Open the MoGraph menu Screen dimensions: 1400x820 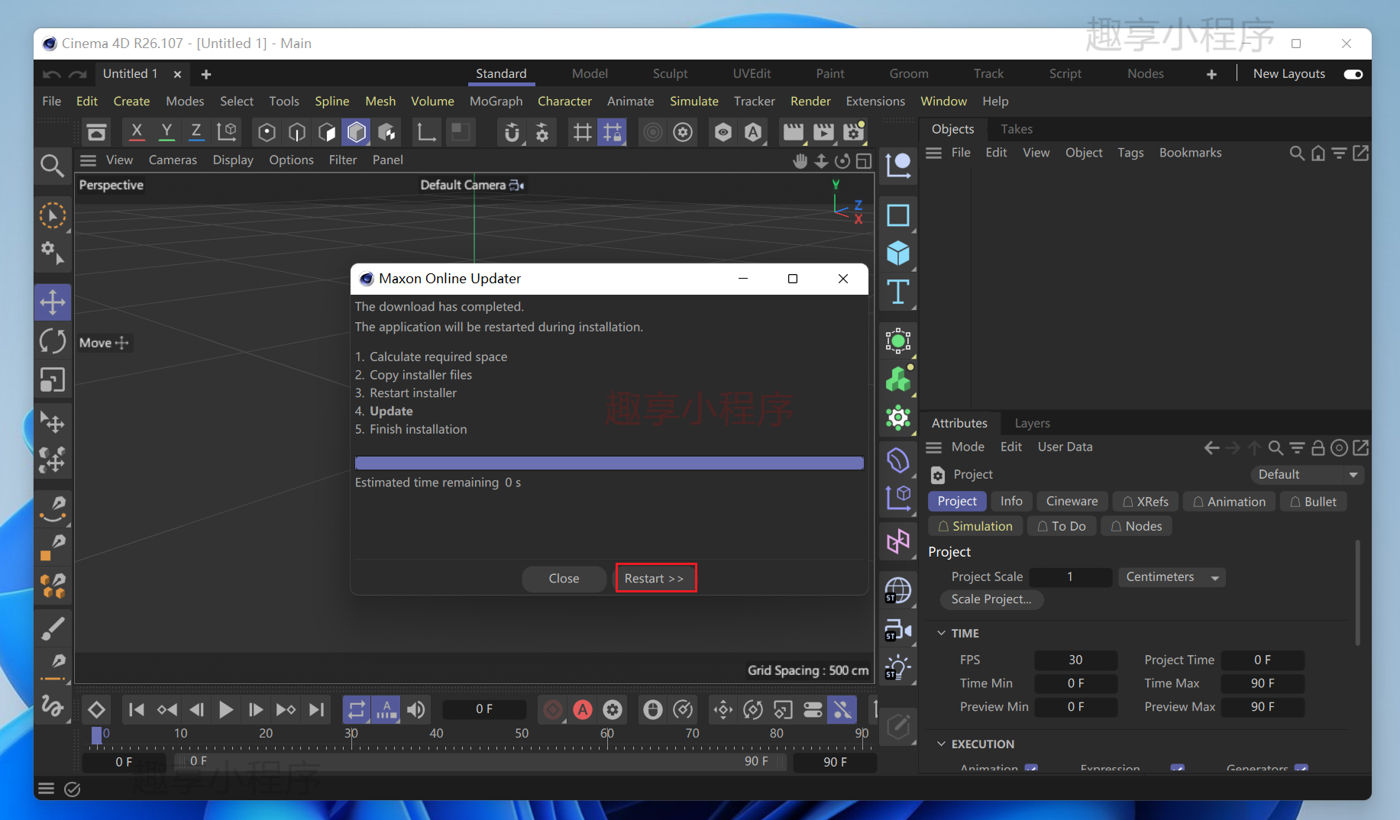[x=496, y=102]
